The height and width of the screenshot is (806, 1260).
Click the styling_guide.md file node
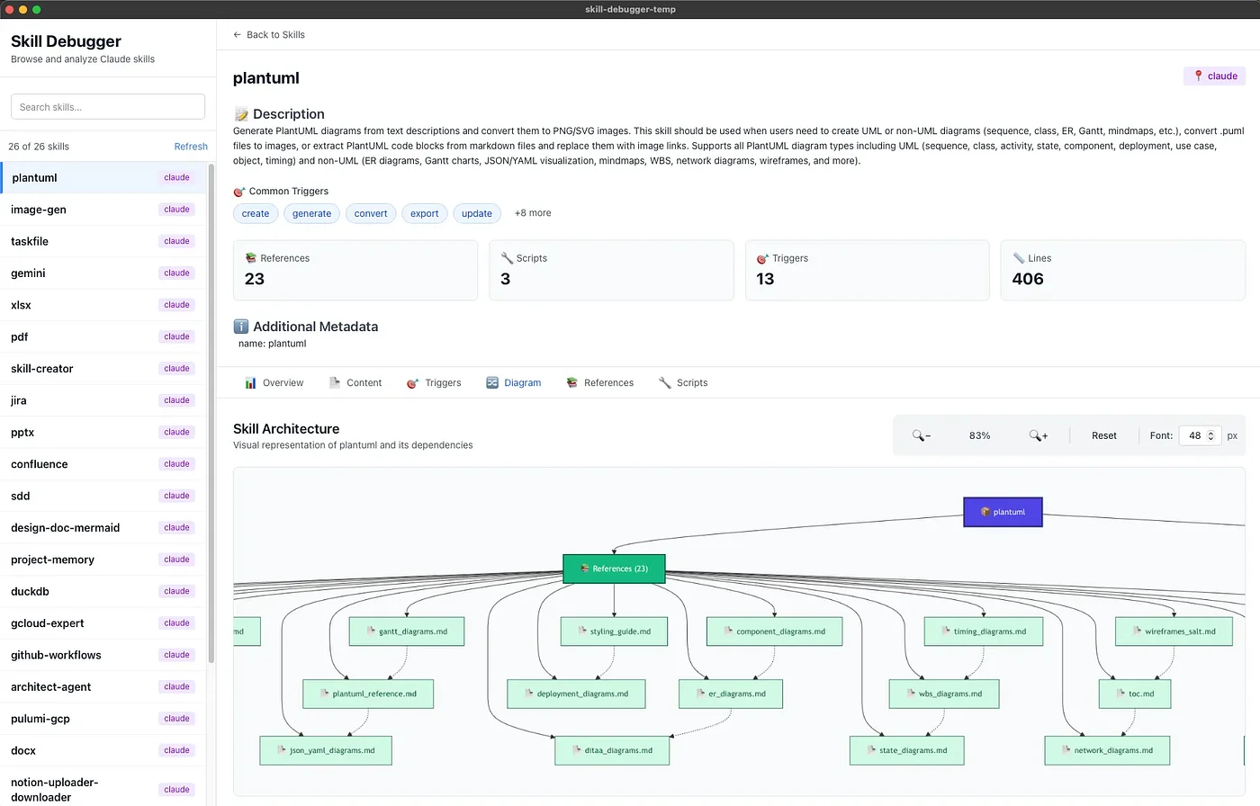tap(614, 631)
